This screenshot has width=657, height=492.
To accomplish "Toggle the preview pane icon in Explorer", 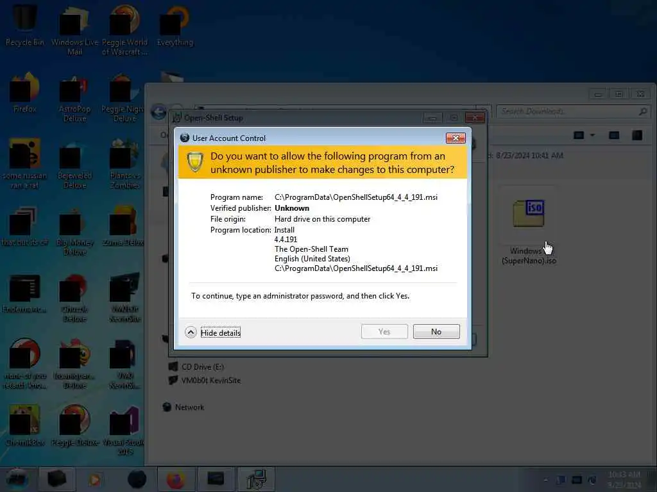I will click(614, 135).
